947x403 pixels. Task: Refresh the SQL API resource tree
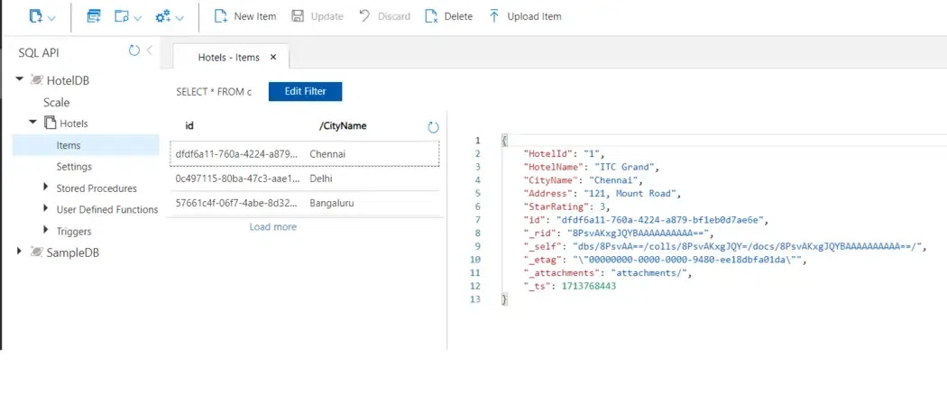pyautogui.click(x=134, y=51)
